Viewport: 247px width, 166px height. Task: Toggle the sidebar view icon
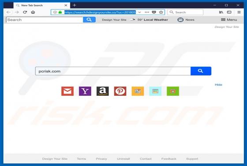(229, 12)
